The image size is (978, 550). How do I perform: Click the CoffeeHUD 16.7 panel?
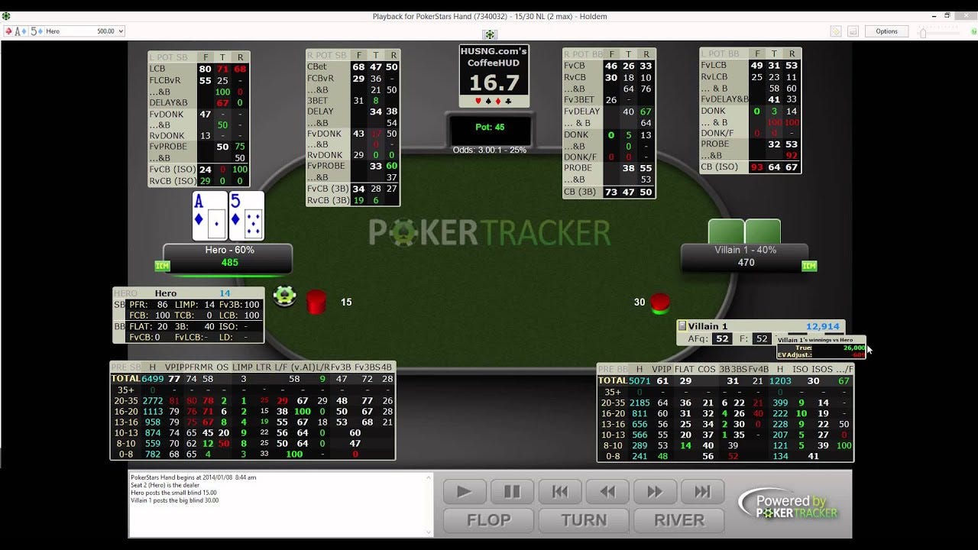click(x=494, y=76)
